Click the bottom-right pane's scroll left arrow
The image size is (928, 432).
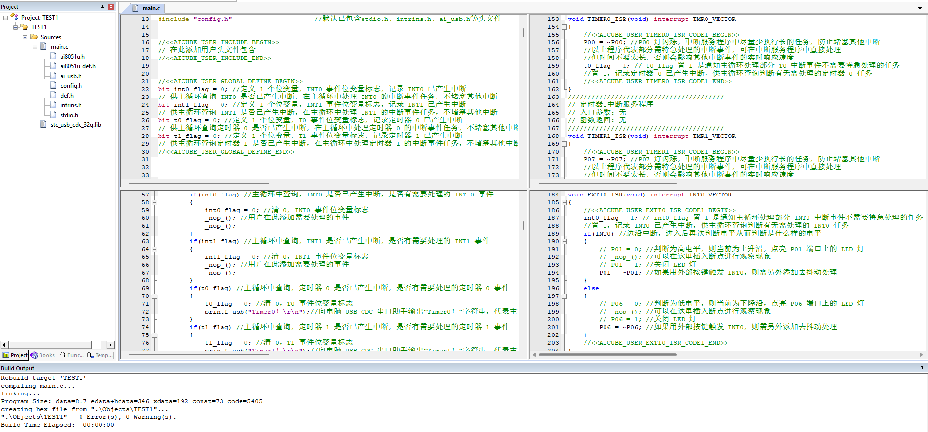tap(534, 355)
